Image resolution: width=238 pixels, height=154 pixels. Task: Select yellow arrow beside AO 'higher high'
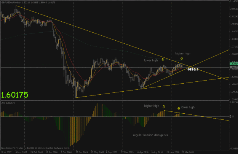pyautogui.click(x=164, y=107)
